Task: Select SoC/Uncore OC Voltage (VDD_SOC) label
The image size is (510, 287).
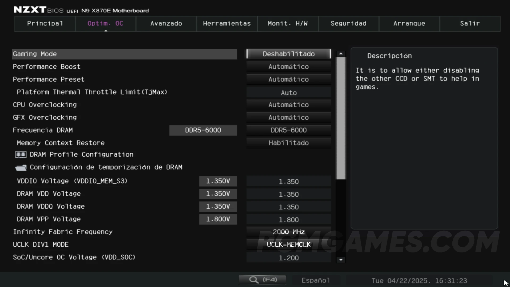Action: pos(74,258)
